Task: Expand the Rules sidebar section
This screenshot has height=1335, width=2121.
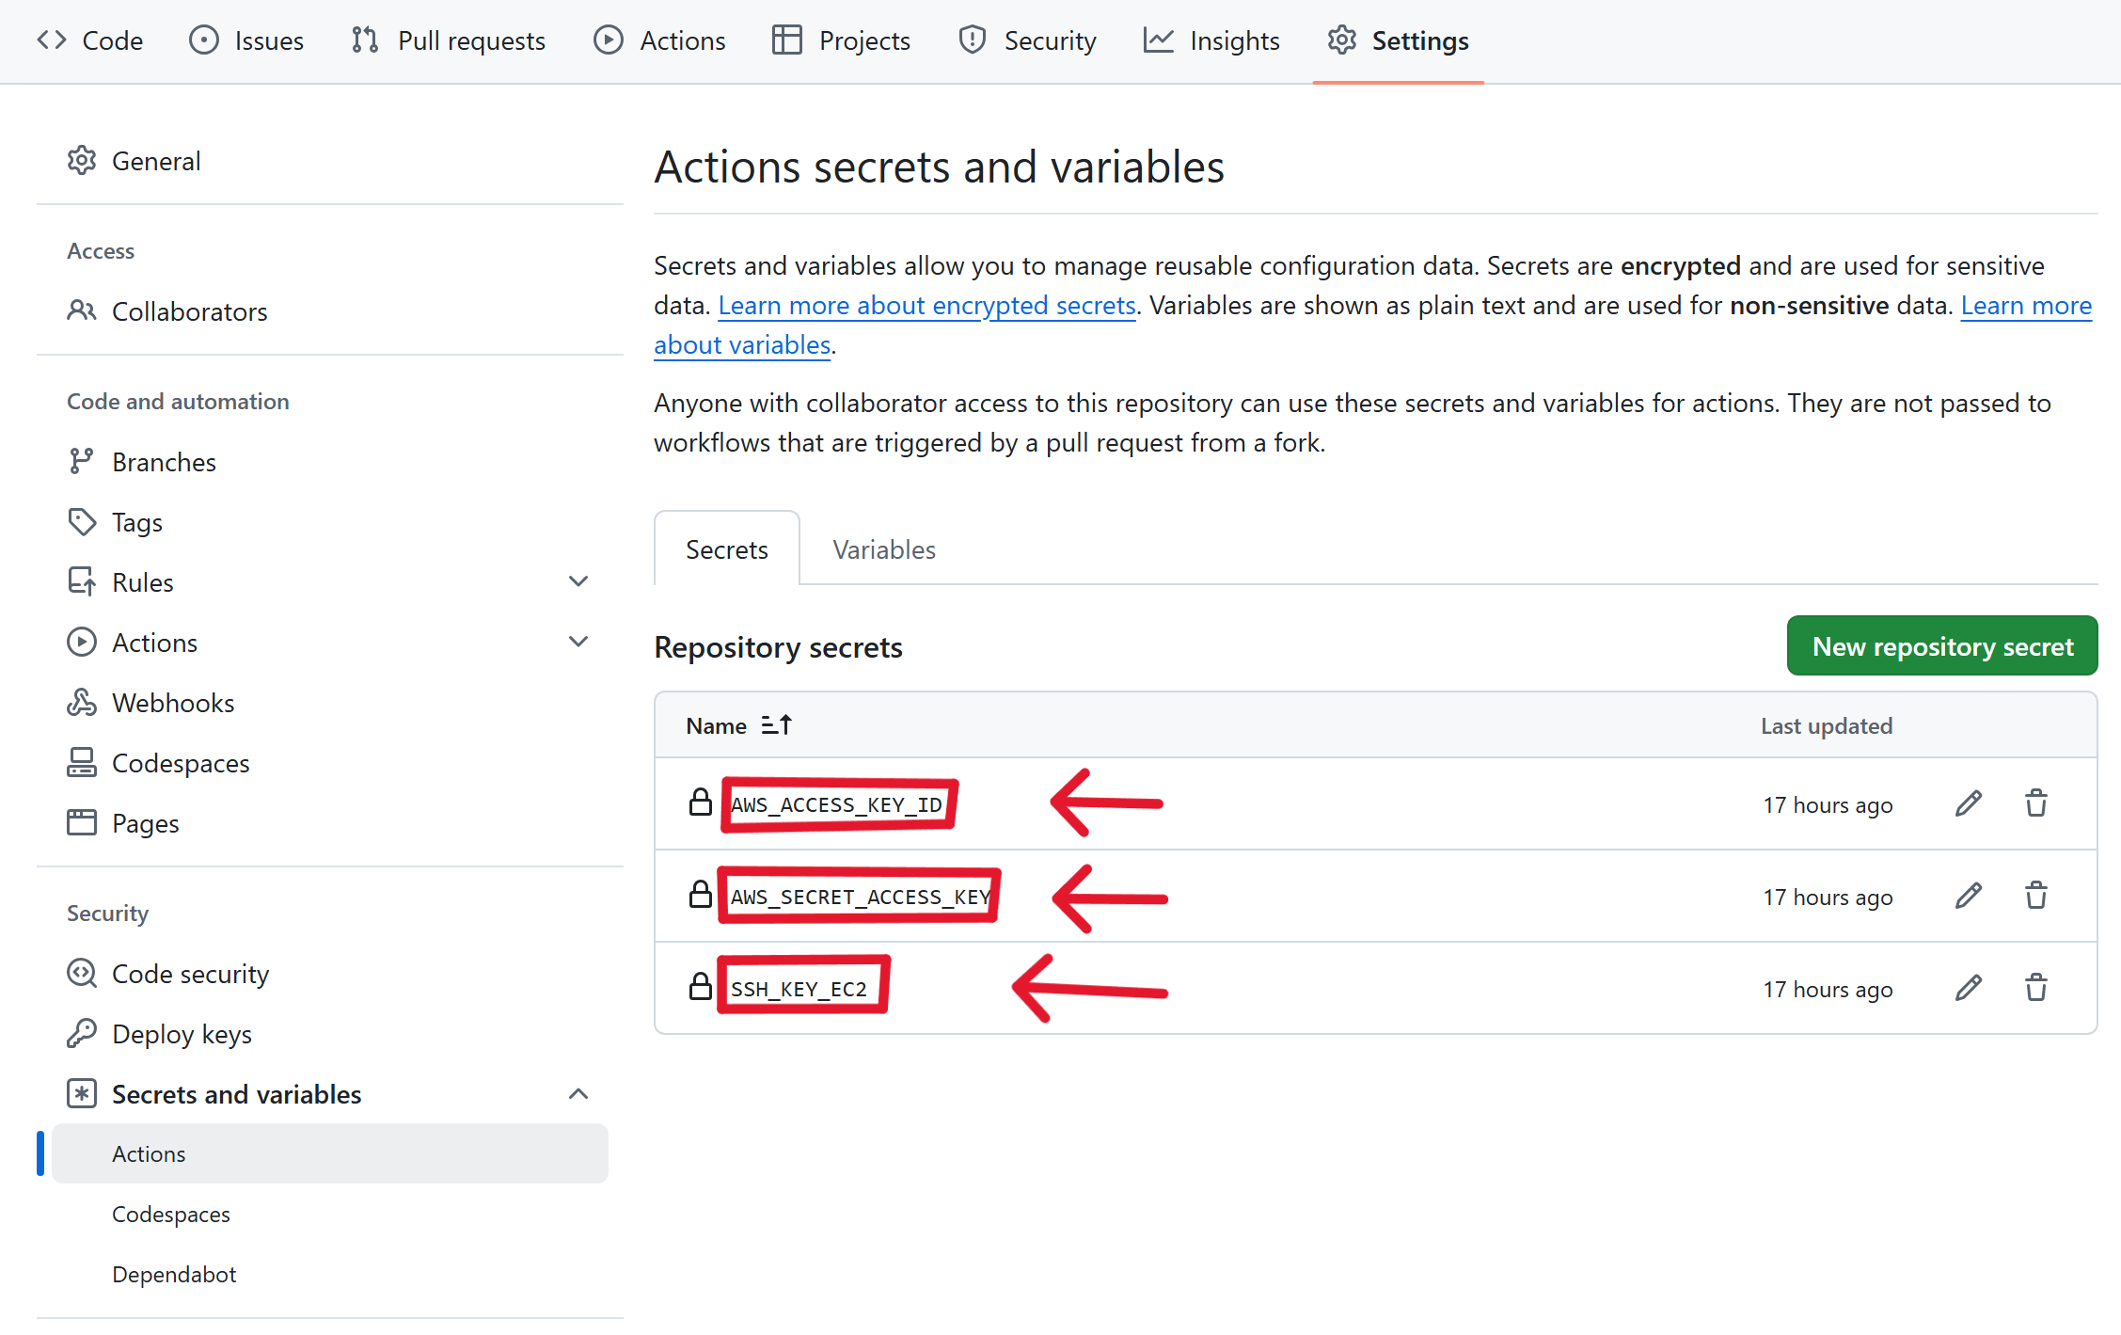Action: point(578,582)
